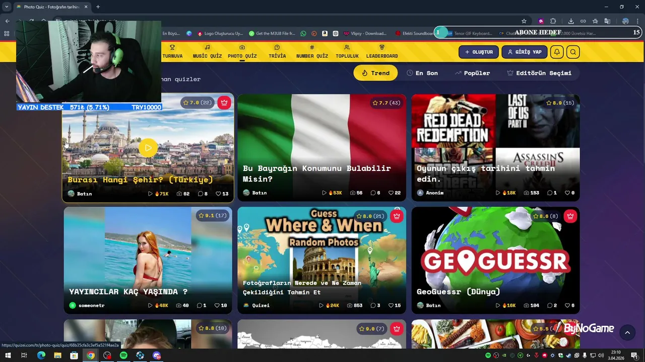Open Spotify from the taskbar

123,355
